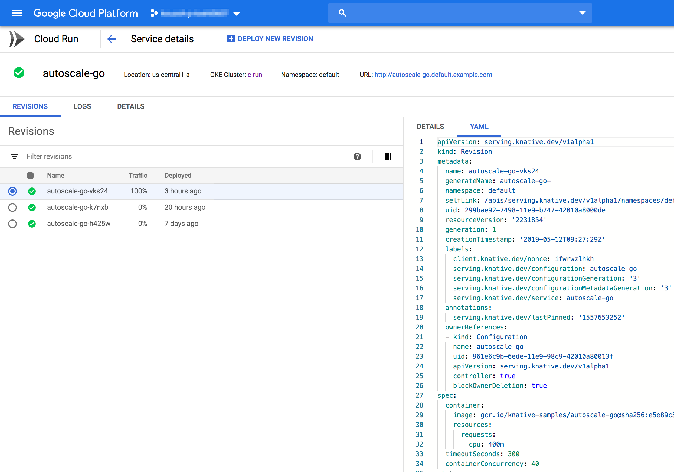
Task: Click revision name autoscale-go-k7nxb
Action: (77, 207)
